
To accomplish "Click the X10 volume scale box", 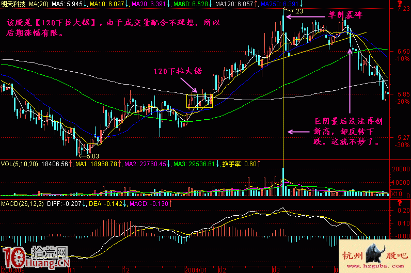I will click(x=396, y=194).
